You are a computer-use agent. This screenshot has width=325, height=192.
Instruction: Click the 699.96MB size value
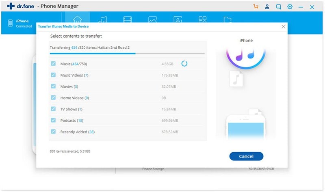[x=170, y=121]
